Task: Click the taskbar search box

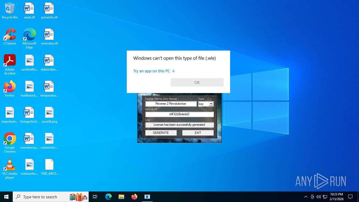Action: point(51,197)
